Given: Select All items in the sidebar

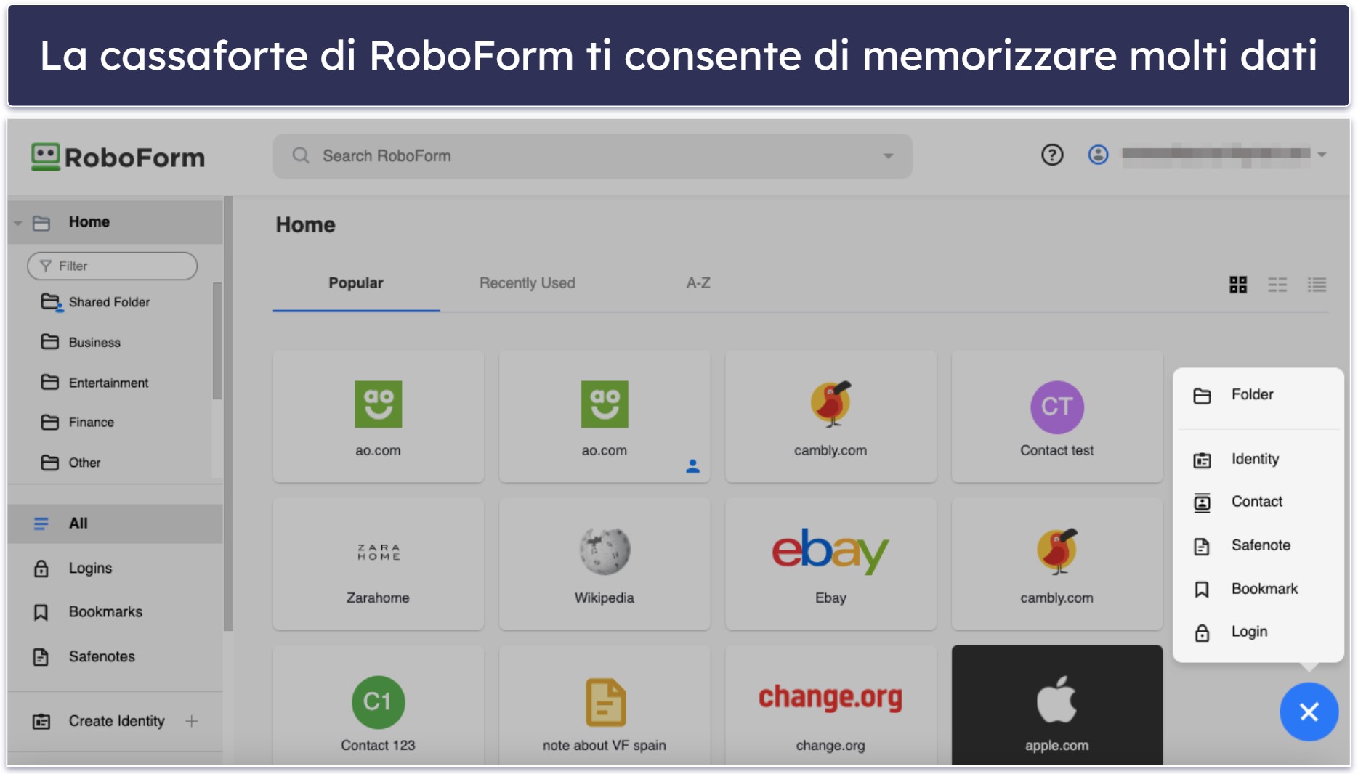Looking at the screenshot, I should 115,524.
